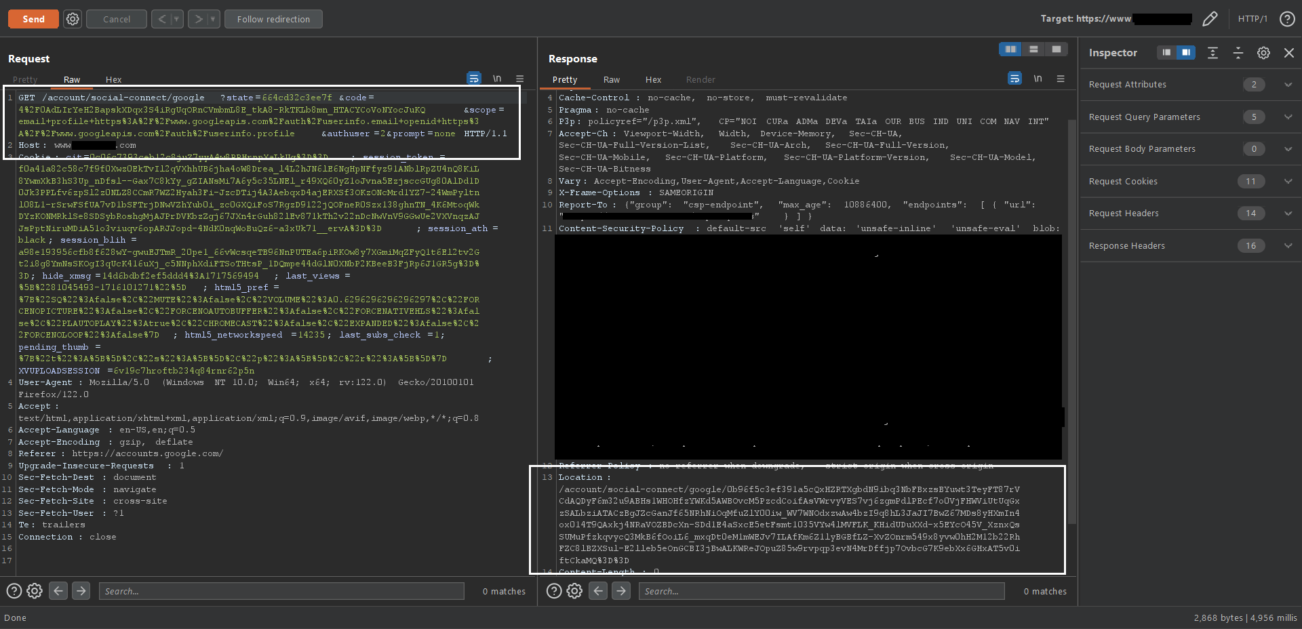Switch the request view to the Hex tab
The image size is (1302, 629).
tap(113, 79)
